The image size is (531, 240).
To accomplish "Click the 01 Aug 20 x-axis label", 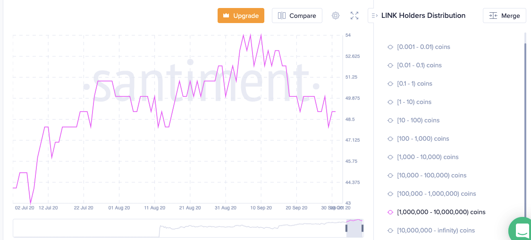I will (x=119, y=208).
